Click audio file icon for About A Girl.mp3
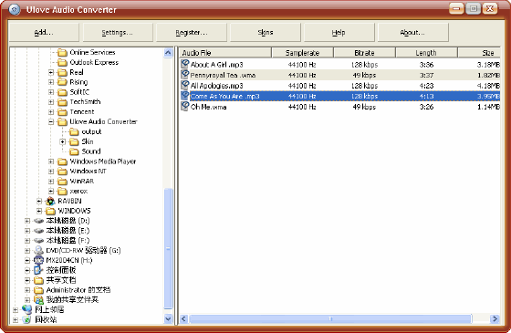 [x=184, y=64]
